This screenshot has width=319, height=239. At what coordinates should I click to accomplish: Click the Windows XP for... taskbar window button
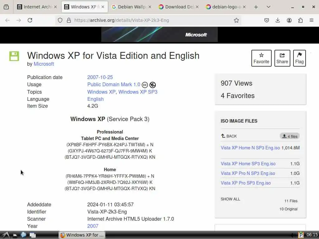pyautogui.click(x=82, y=235)
